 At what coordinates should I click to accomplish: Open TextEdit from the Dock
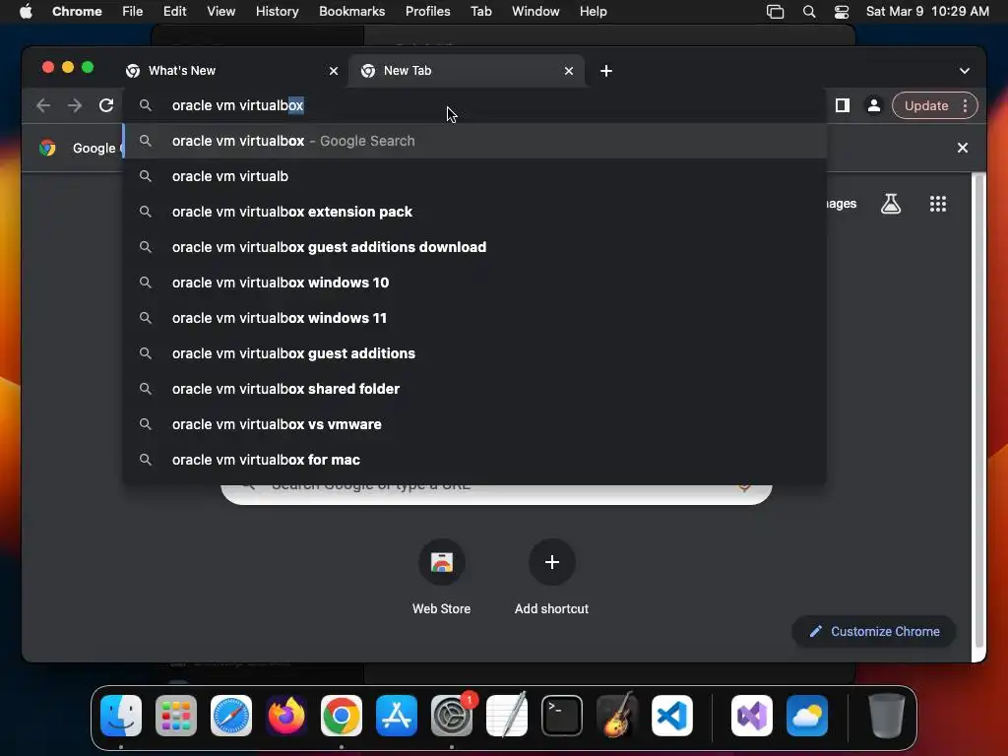tap(507, 716)
